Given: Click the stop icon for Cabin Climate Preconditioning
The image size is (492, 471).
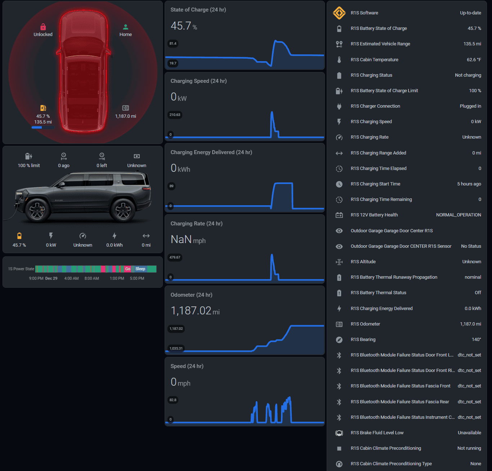Looking at the screenshot, I should [x=339, y=448].
